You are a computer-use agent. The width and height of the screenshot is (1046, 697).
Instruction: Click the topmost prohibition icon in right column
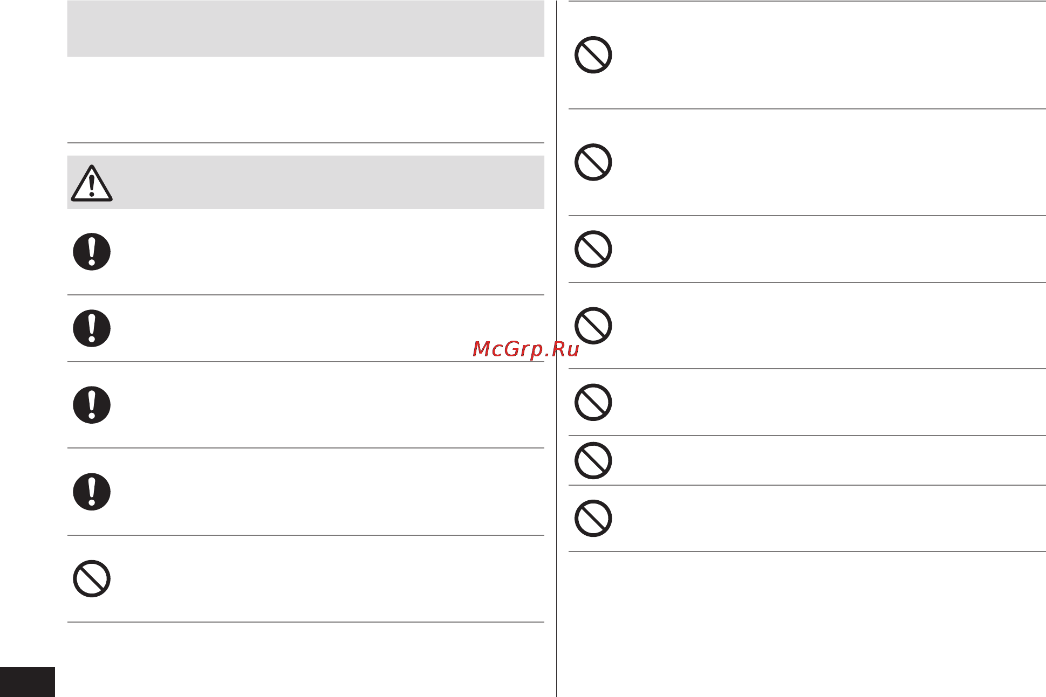[x=593, y=55]
